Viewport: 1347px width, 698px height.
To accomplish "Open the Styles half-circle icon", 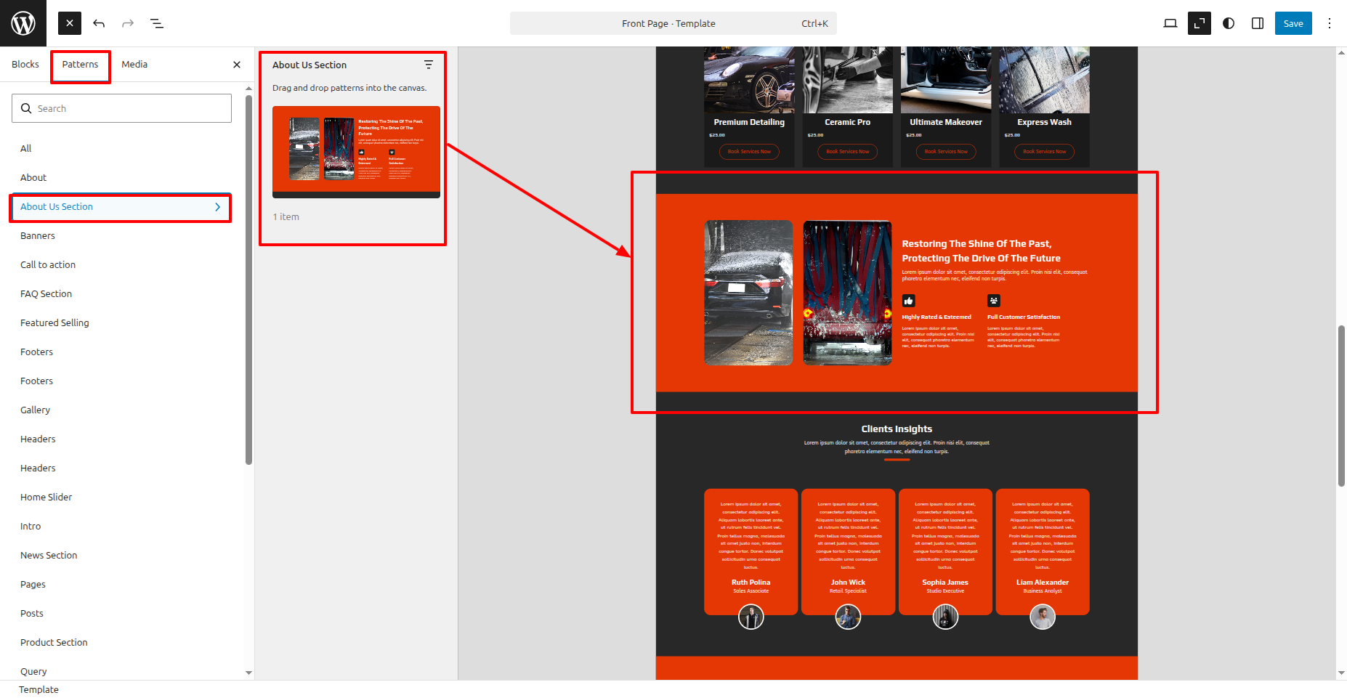I will (x=1229, y=23).
